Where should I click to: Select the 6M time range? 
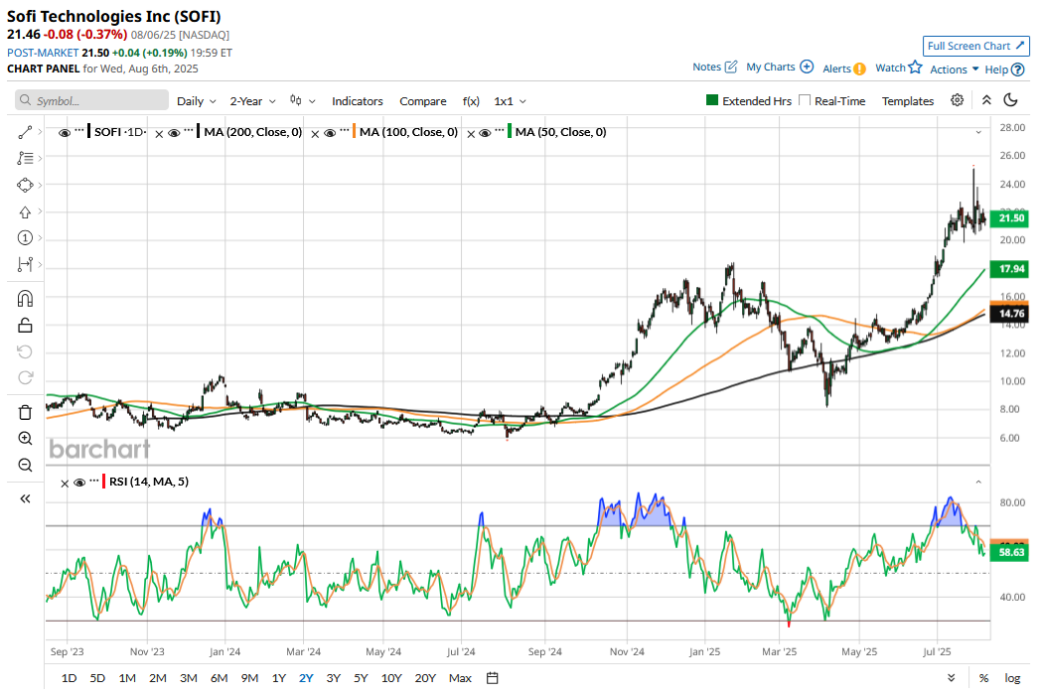coord(219,678)
